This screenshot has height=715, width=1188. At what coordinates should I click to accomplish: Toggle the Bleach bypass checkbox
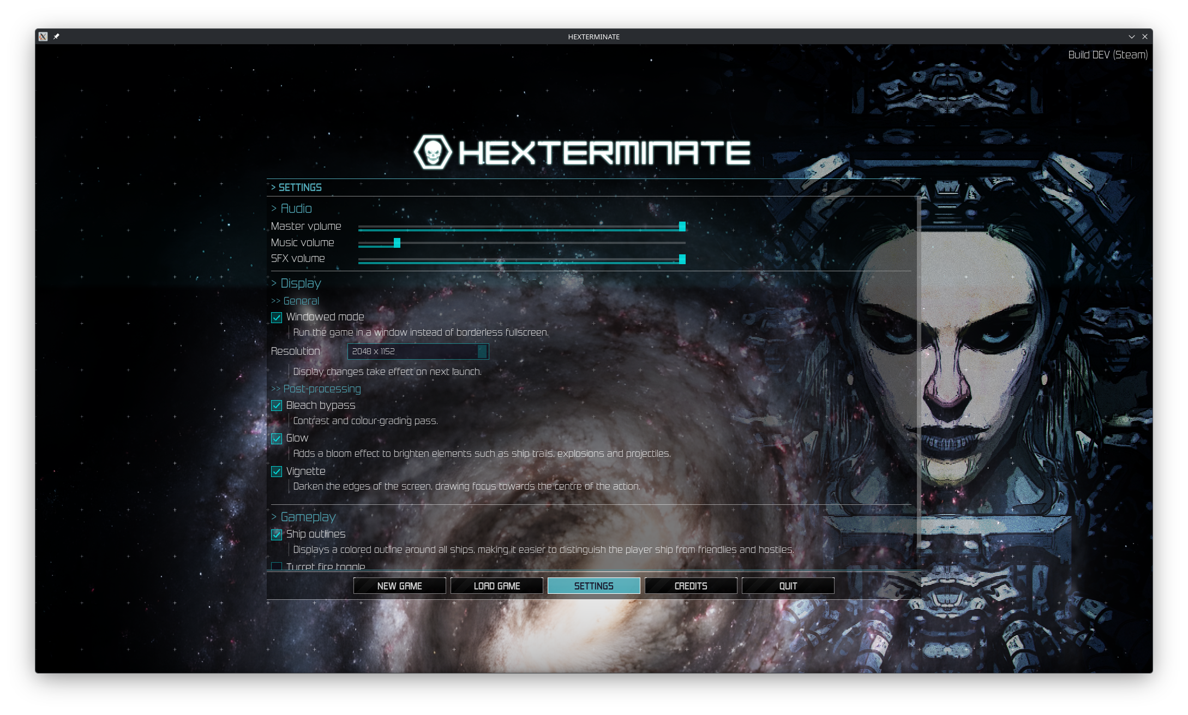(277, 406)
